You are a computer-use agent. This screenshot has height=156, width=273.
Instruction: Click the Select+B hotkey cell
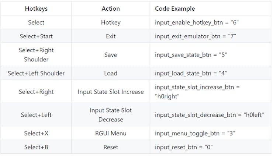tap(36, 147)
